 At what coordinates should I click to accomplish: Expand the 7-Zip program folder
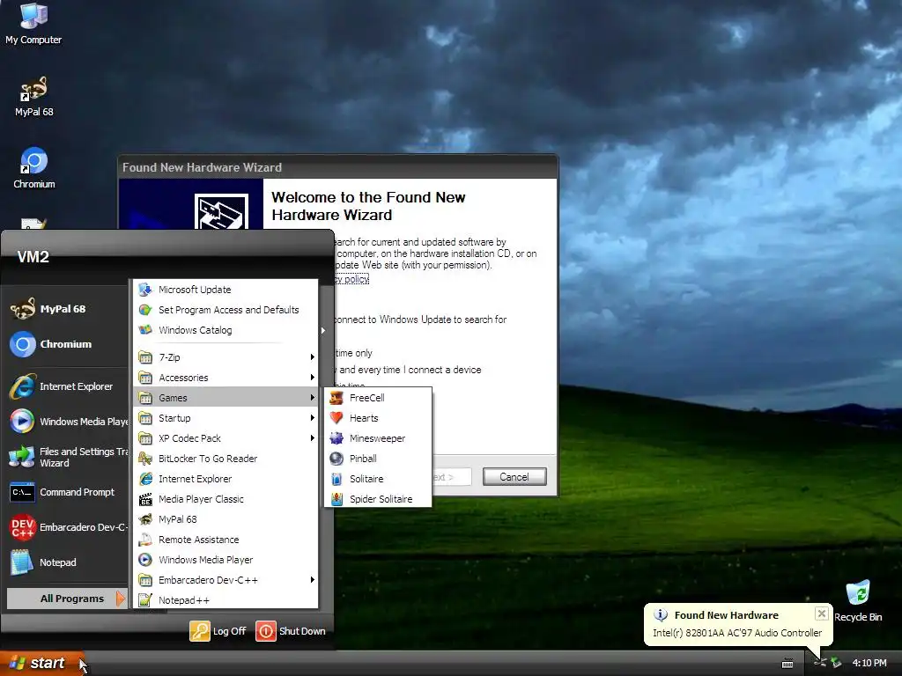click(226, 357)
